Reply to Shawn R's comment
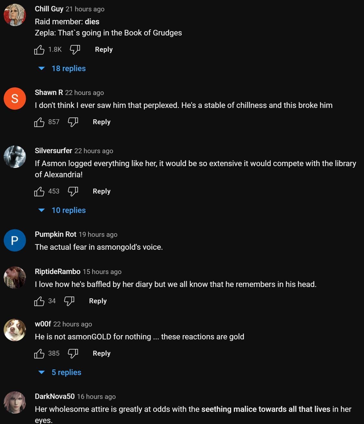 pos(101,122)
